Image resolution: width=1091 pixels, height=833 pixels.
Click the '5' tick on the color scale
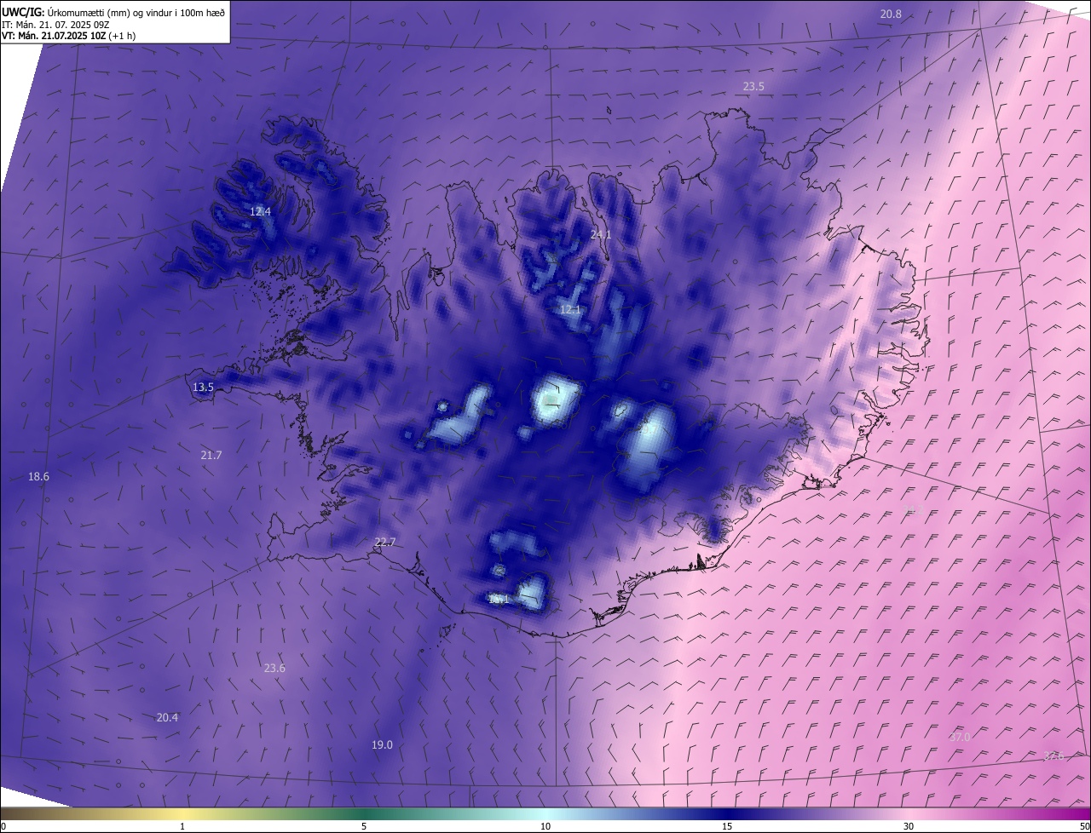(364, 826)
